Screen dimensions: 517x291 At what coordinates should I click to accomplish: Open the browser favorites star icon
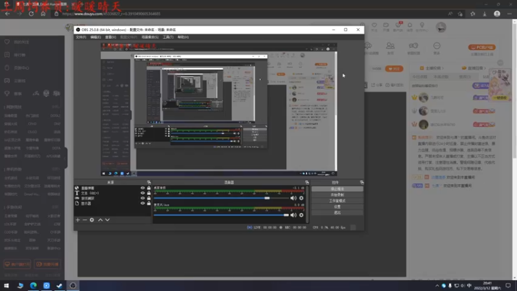tap(473, 14)
